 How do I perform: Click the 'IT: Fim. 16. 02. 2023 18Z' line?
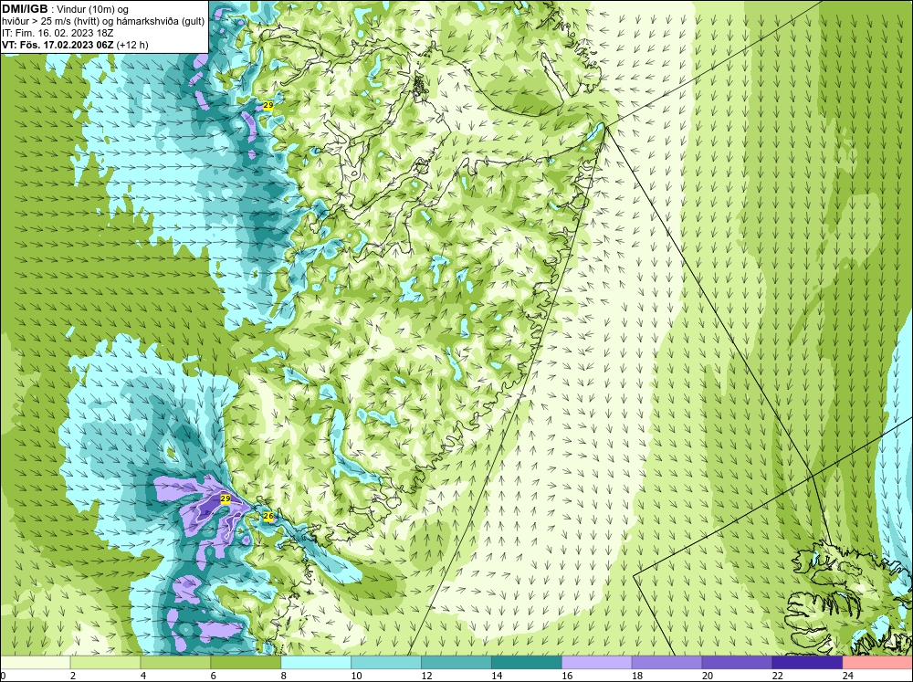[x=58, y=33]
